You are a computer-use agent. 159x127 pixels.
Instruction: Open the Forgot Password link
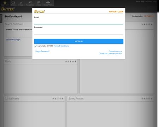42,51
